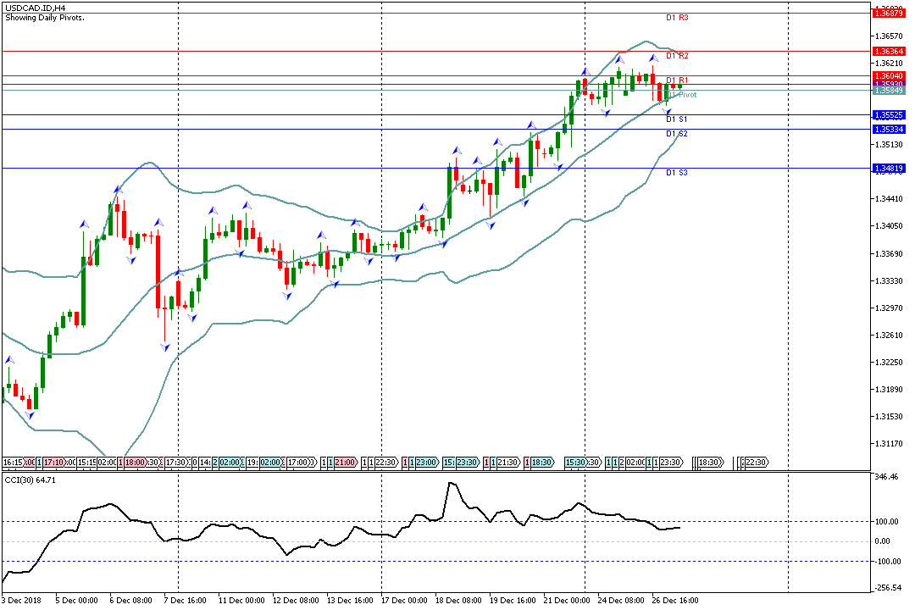Click the 1.31530 price axis value

(x=889, y=417)
